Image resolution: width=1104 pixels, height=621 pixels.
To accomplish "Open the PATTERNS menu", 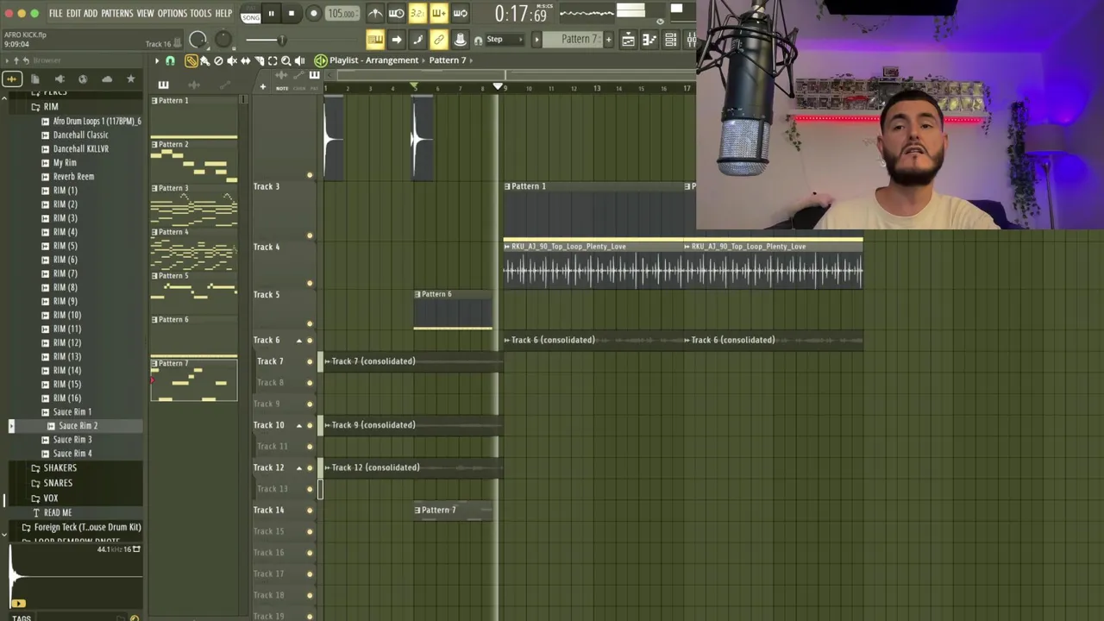I will [117, 14].
